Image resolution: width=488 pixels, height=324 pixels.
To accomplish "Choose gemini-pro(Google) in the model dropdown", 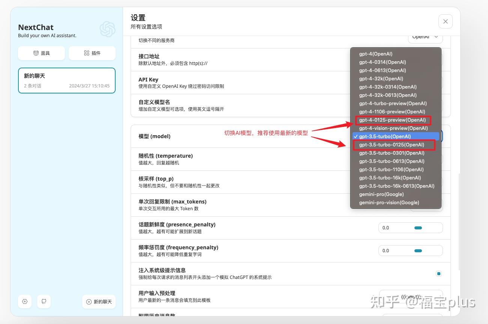I will point(381,194).
